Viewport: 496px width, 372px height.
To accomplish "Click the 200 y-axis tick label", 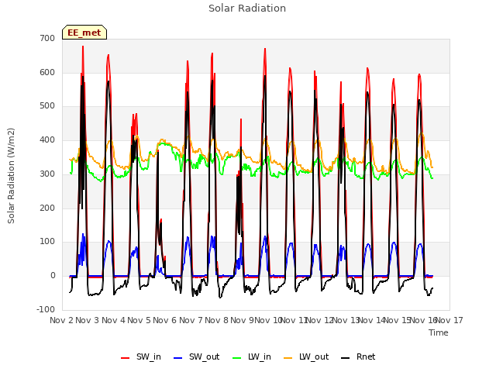I will point(47,208).
